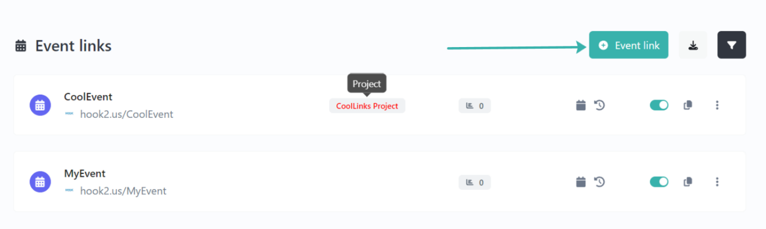Copy the CoolEvent link
The image size is (766, 229).
coord(688,105)
